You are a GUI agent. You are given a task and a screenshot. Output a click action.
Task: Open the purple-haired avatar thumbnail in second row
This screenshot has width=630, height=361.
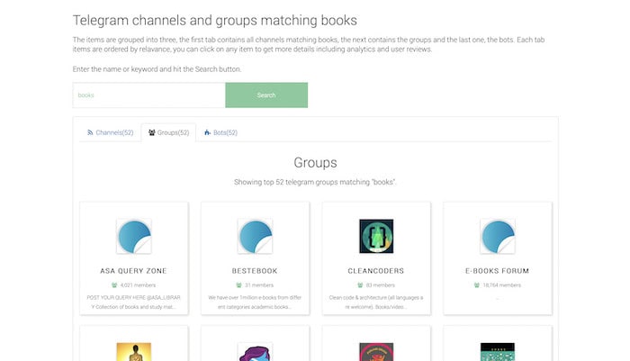point(255,352)
